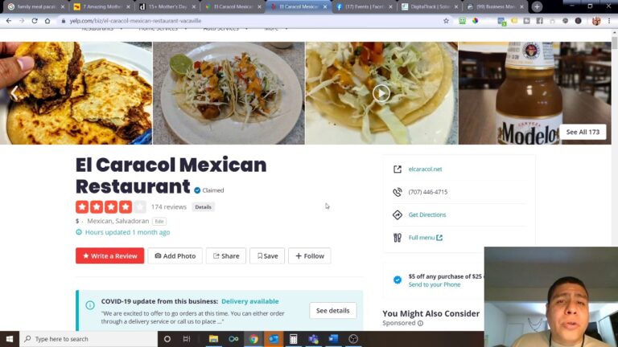
Task: Click Send to your Phone link
Action: point(435,284)
